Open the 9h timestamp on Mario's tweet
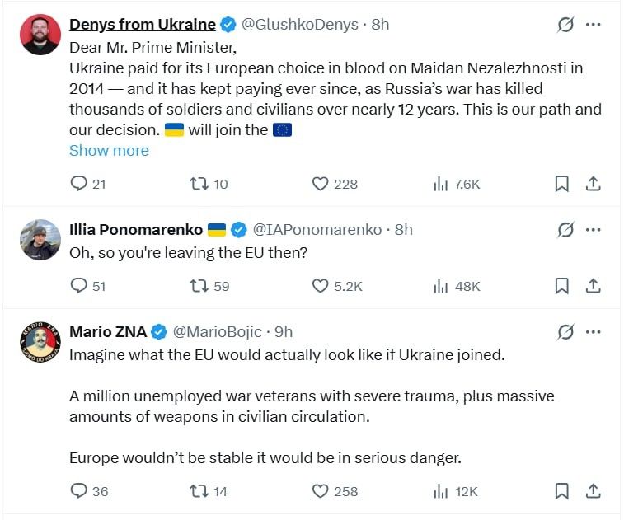Image resolution: width=624 pixels, height=520 pixels. (284, 332)
